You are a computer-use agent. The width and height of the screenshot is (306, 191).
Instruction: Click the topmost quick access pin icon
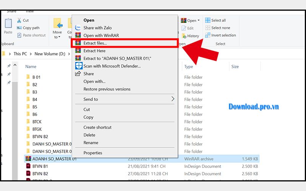tap(9, 66)
